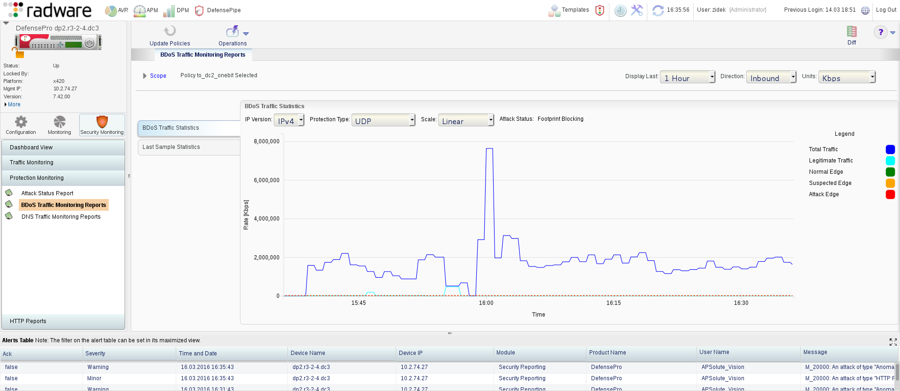Open the clock scheduler icon
Viewport: 900px width, 391px height.
[x=620, y=11]
